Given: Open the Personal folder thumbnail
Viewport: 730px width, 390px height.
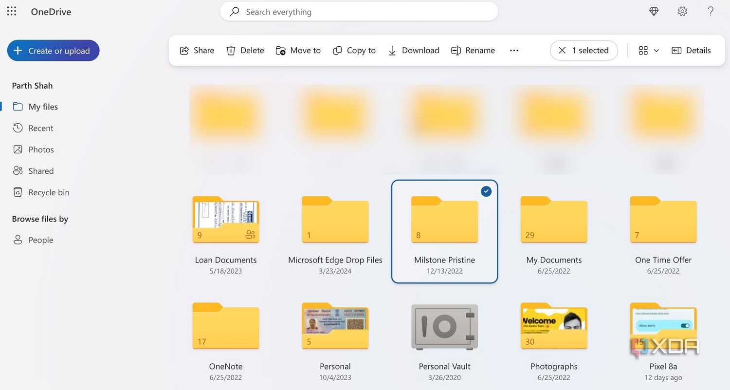Looking at the screenshot, I should pos(335,326).
